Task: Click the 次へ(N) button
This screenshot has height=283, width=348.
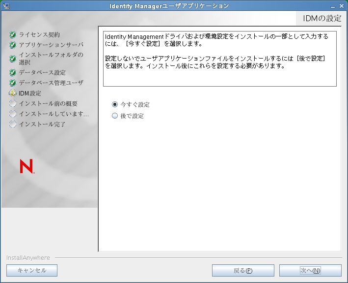Action: coord(310,270)
